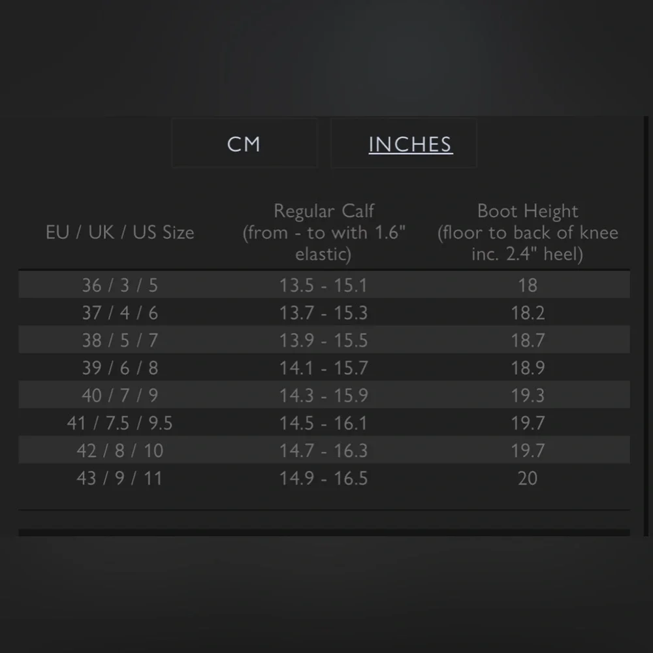Click the Boot Height column header
Screen dimensions: 653x653
[528, 232]
